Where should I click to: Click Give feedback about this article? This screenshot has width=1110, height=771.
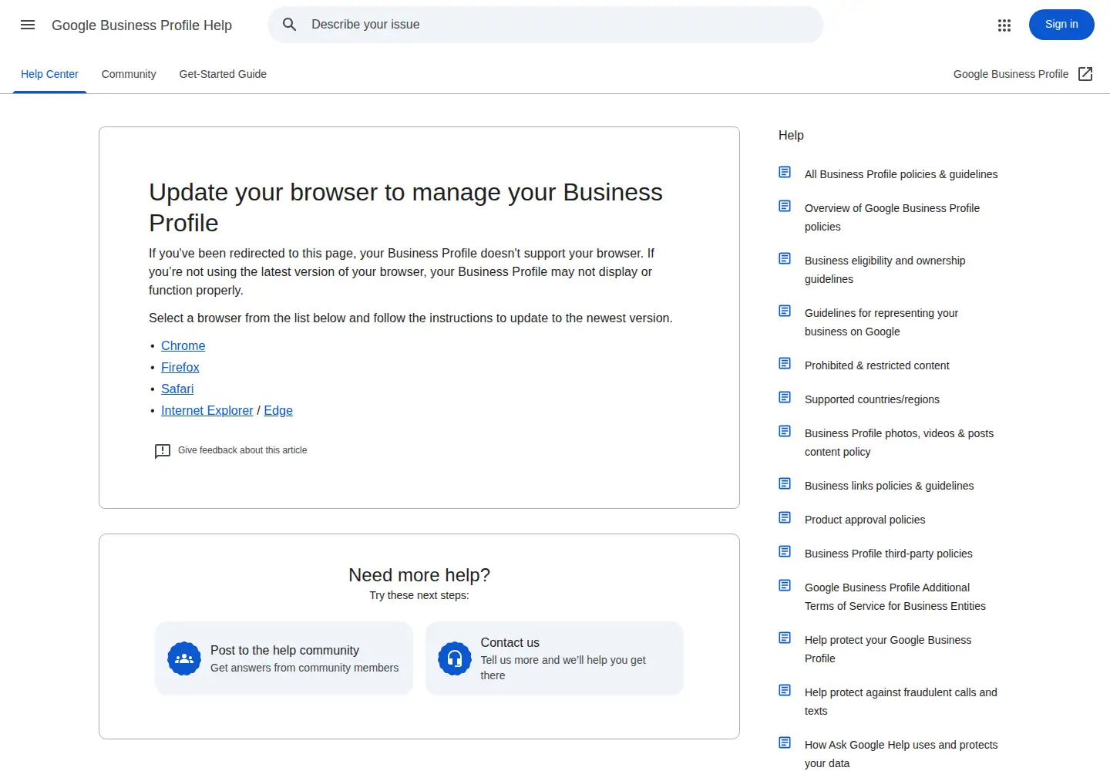tap(242, 450)
